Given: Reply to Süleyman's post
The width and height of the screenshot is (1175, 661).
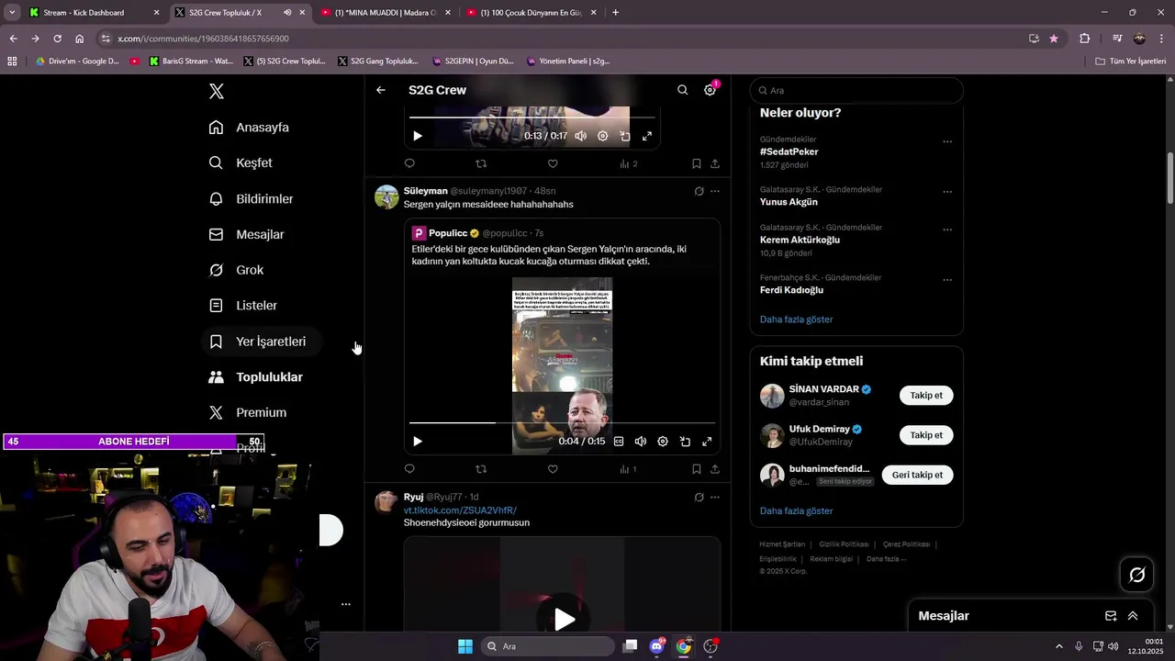Looking at the screenshot, I should click(409, 469).
